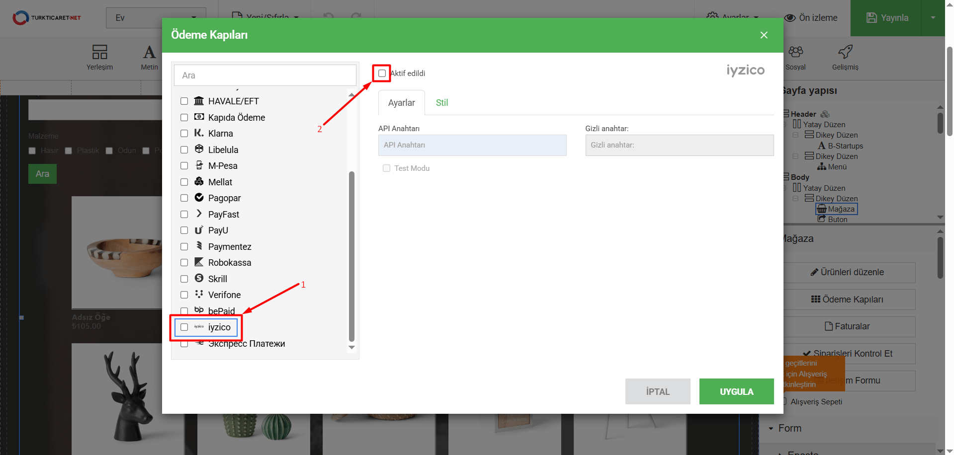This screenshot has height=455, width=954.
Task: Focus the API Anahtarı input field
Action: pyautogui.click(x=472, y=145)
